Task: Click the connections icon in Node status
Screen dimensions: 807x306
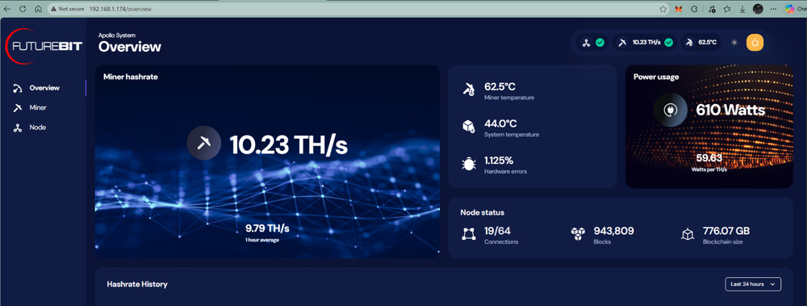Action: tap(468, 234)
